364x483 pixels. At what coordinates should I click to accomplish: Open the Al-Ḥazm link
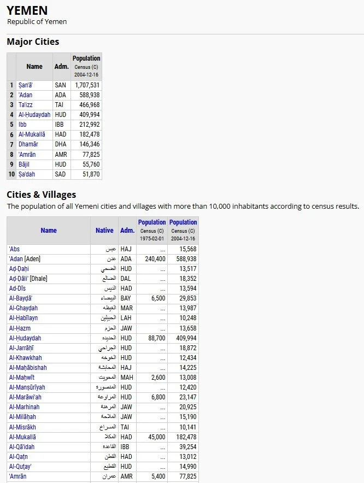20,328
